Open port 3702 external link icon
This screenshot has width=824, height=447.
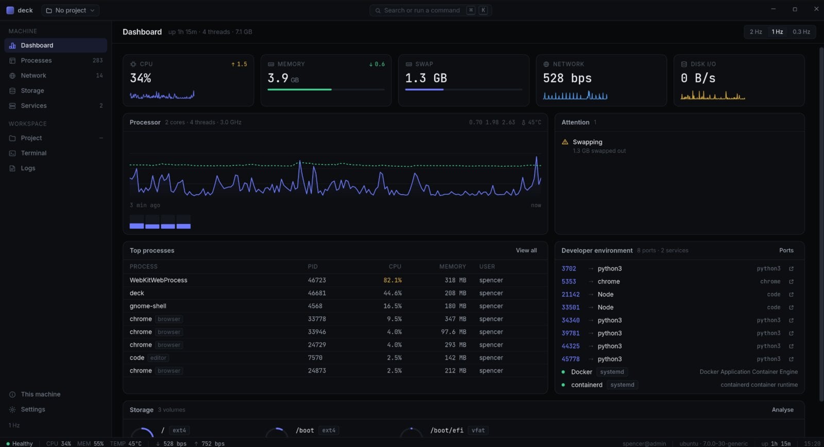[791, 269]
